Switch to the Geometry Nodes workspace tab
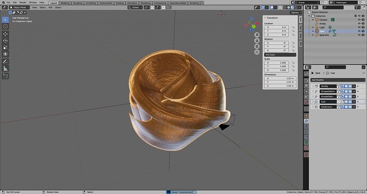The image size is (367, 194). [178, 3]
